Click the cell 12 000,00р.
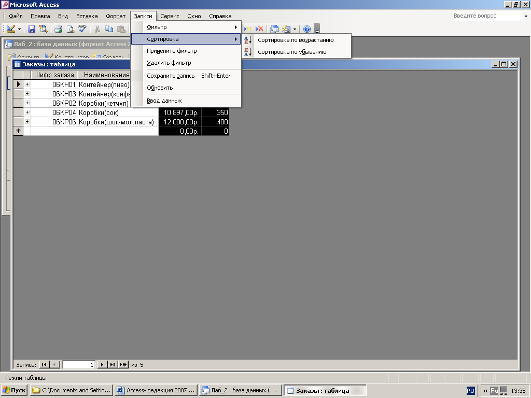The height and width of the screenshot is (398, 531). pos(180,122)
